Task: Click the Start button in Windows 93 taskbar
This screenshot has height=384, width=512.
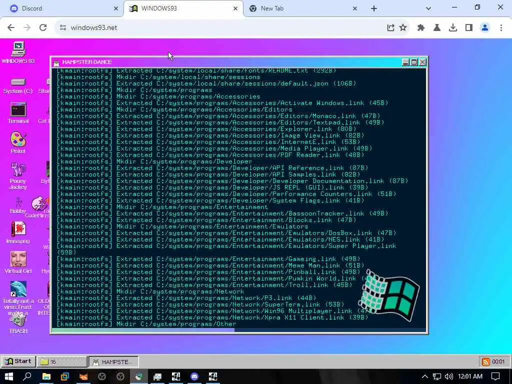Action: (18, 361)
